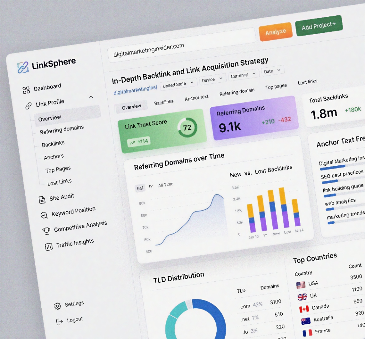This screenshot has width=365, height=339.
Task: Click the USA flag icon
Action: 301,285
